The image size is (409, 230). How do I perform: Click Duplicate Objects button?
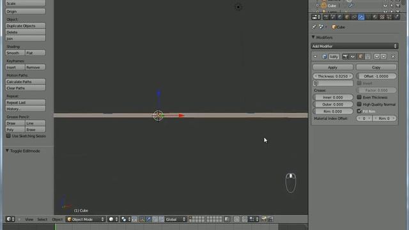[26, 26]
